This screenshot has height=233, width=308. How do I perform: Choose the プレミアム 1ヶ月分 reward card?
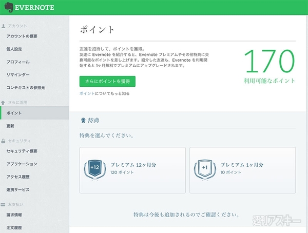pyautogui.click(x=243, y=170)
